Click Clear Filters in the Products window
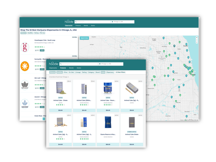The width and height of the screenshot is (216, 162). coord(120,72)
